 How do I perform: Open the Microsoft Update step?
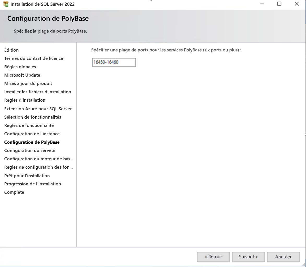(x=22, y=75)
